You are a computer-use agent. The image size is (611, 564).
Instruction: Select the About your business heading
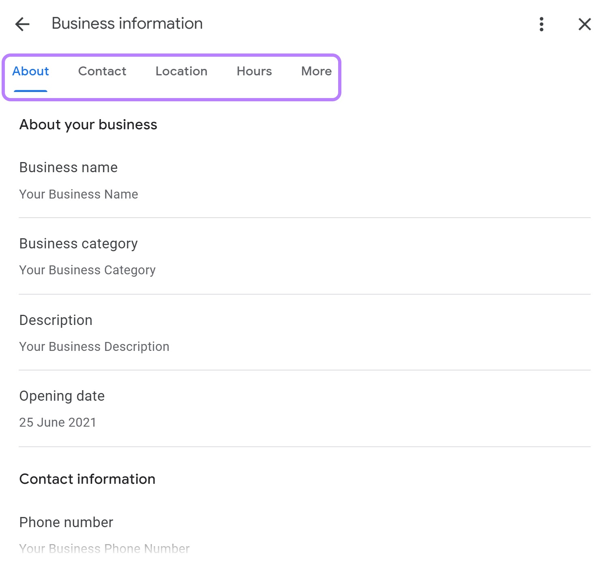88,125
